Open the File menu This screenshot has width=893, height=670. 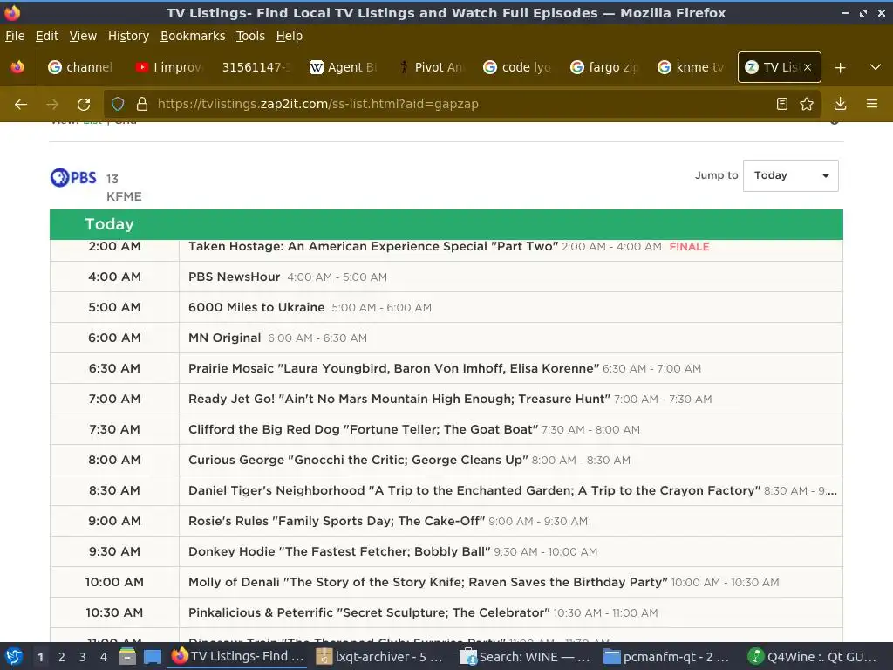tap(15, 36)
